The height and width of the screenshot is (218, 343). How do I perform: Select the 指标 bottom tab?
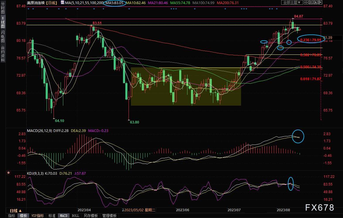pyautogui.click(x=12, y=216)
